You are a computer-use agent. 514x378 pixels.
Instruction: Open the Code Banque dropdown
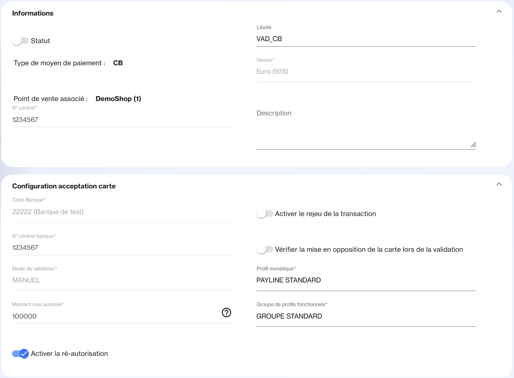click(122, 212)
